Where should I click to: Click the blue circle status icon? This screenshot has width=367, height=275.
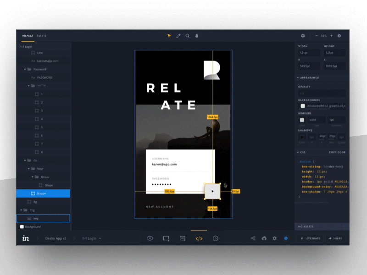286,238
